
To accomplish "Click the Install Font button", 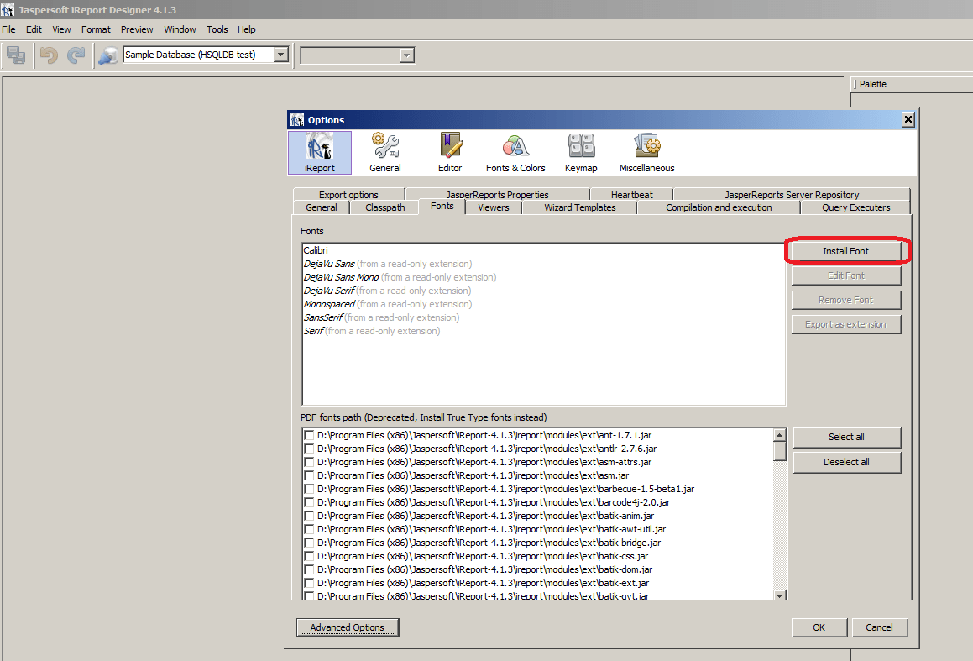I will point(845,250).
